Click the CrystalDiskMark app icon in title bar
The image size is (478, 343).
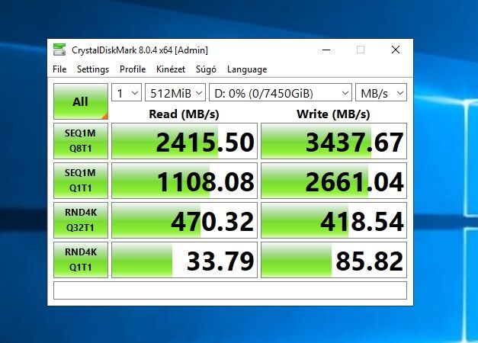point(59,50)
